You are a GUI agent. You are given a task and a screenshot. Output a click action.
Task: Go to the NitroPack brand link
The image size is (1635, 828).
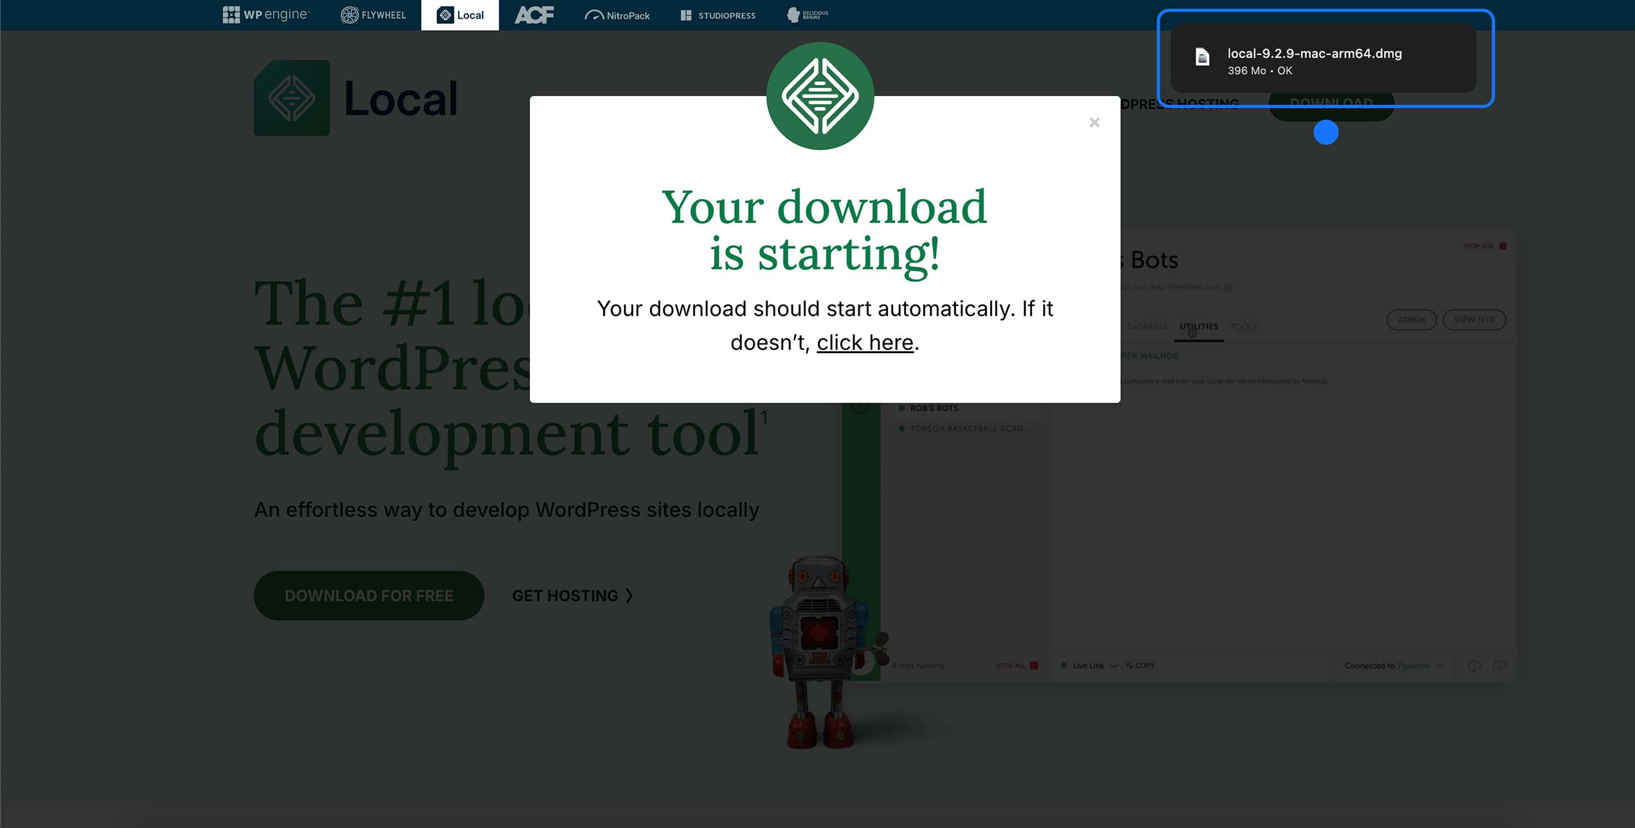pos(617,15)
